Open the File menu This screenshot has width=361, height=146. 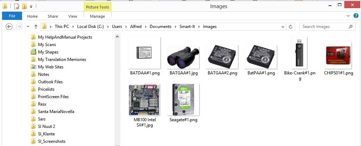pos(12,16)
